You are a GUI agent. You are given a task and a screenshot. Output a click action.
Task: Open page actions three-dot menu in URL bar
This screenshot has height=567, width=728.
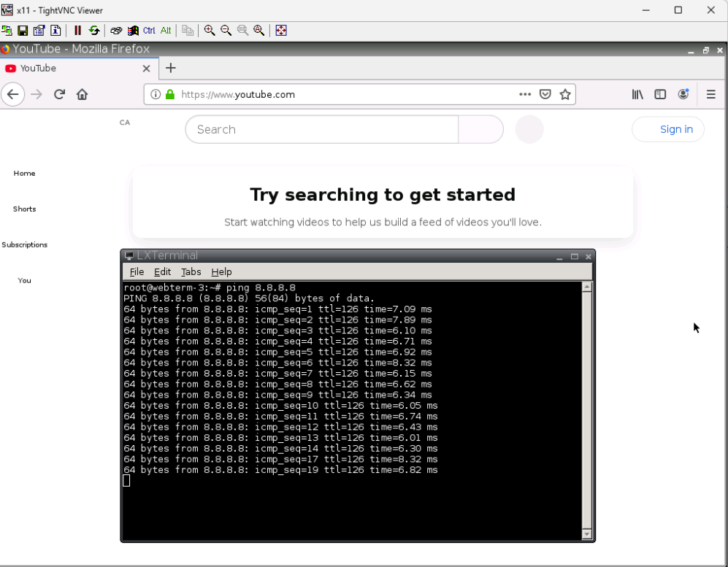click(525, 94)
